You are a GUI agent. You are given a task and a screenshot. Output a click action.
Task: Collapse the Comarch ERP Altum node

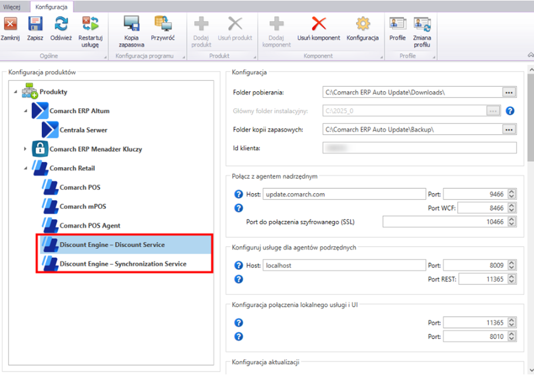coord(25,111)
